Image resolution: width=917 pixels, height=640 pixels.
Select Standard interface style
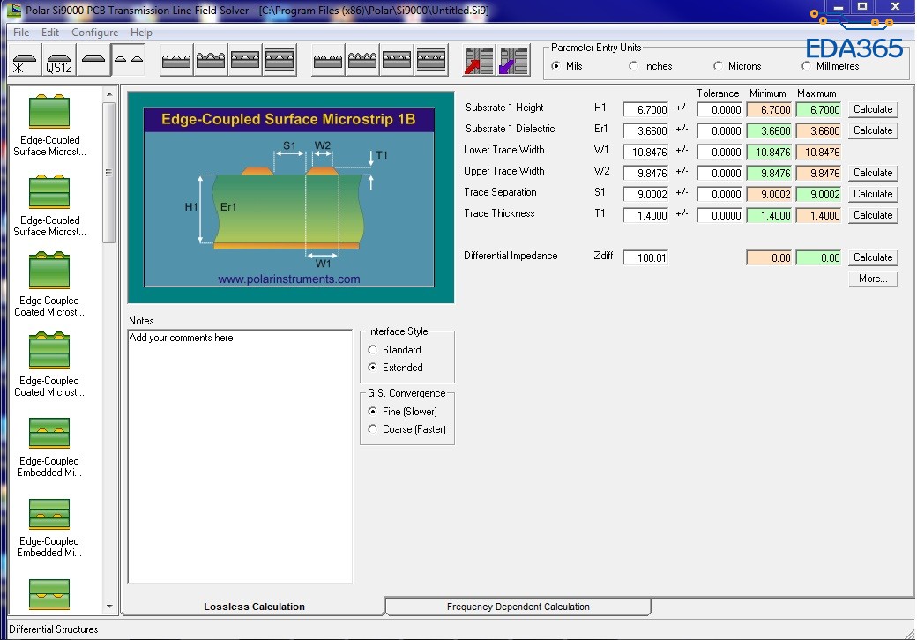point(373,350)
